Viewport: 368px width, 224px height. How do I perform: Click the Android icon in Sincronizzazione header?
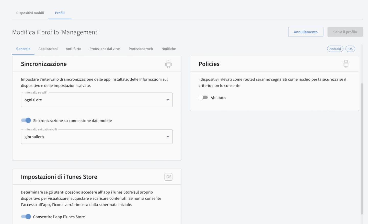(x=168, y=64)
